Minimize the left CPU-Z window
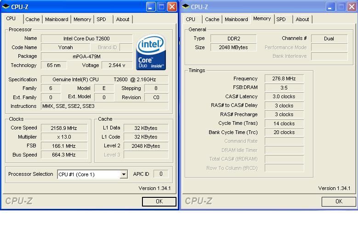Image resolution: width=358 pixels, height=235 pixels. (x=150, y=7)
